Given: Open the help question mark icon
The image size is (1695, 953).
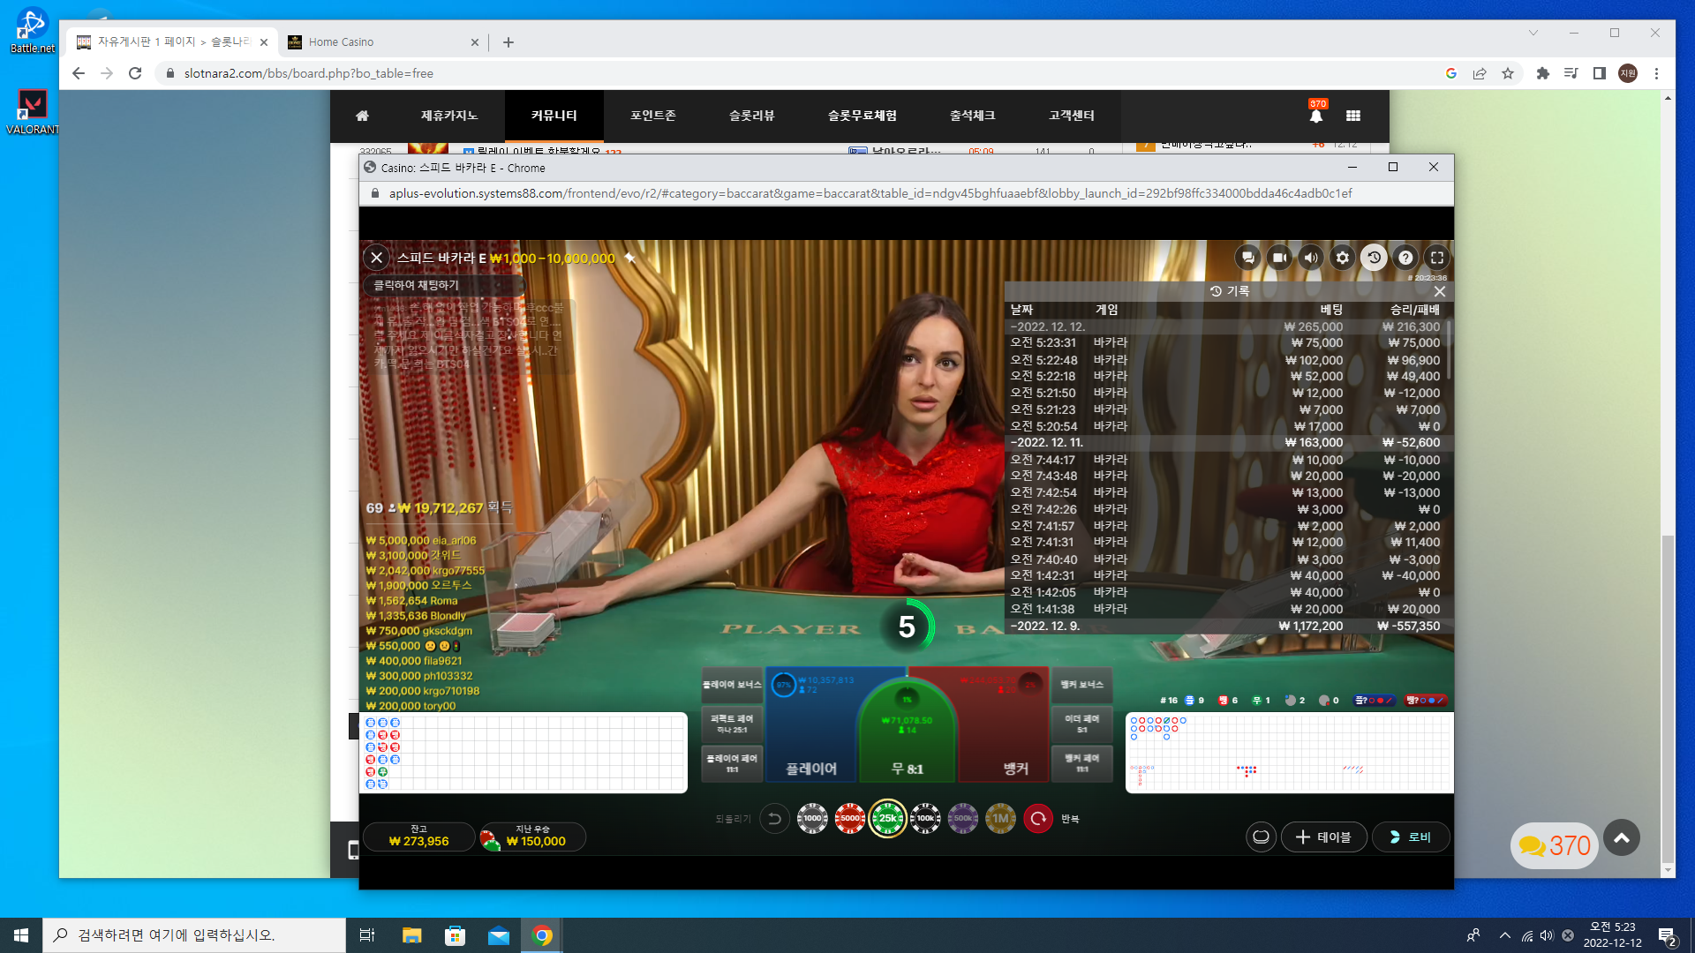Looking at the screenshot, I should tap(1405, 258).
